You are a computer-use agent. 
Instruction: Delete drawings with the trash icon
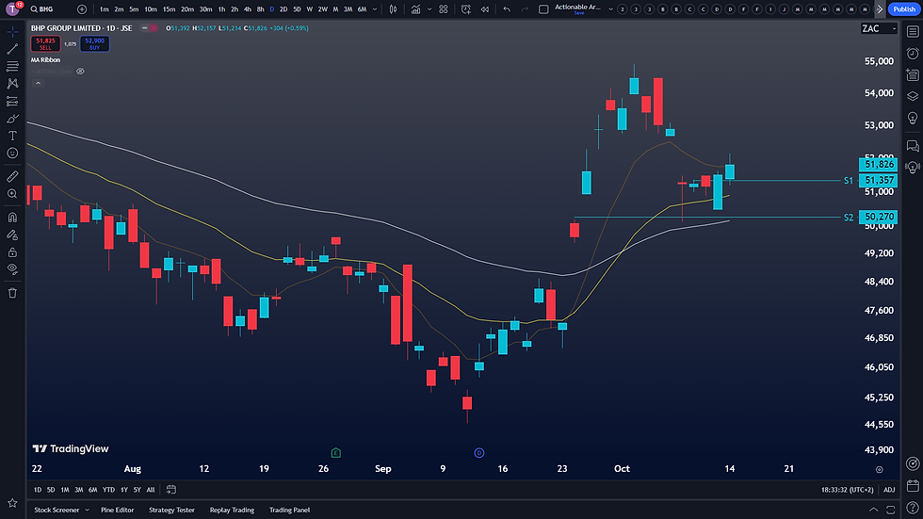coord(12,293)
